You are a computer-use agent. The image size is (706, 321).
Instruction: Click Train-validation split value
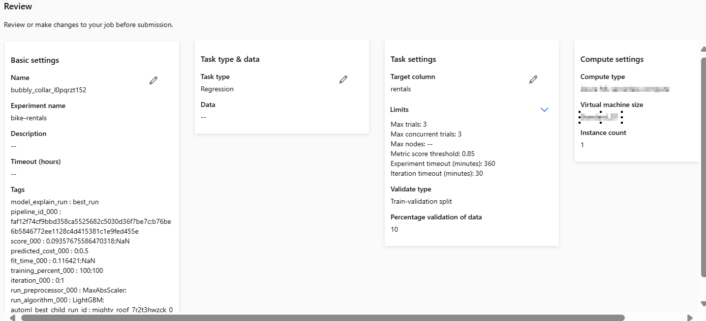421,201
